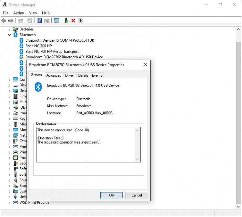Screen dimensions: 242x217
Task: Select the General tab
Action: point(36,75)
